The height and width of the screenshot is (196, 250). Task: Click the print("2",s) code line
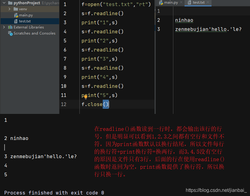pos(99,41)
